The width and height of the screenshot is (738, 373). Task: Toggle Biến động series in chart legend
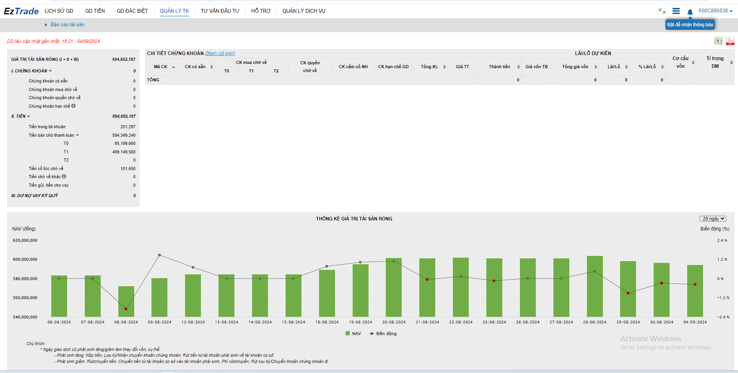point(383,333)
